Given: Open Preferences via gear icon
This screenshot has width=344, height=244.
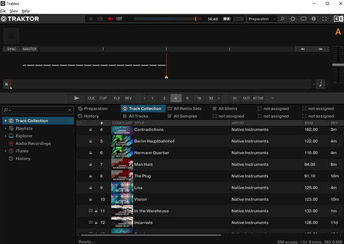Looking at the screenshot, I should (x=292, y=19).
